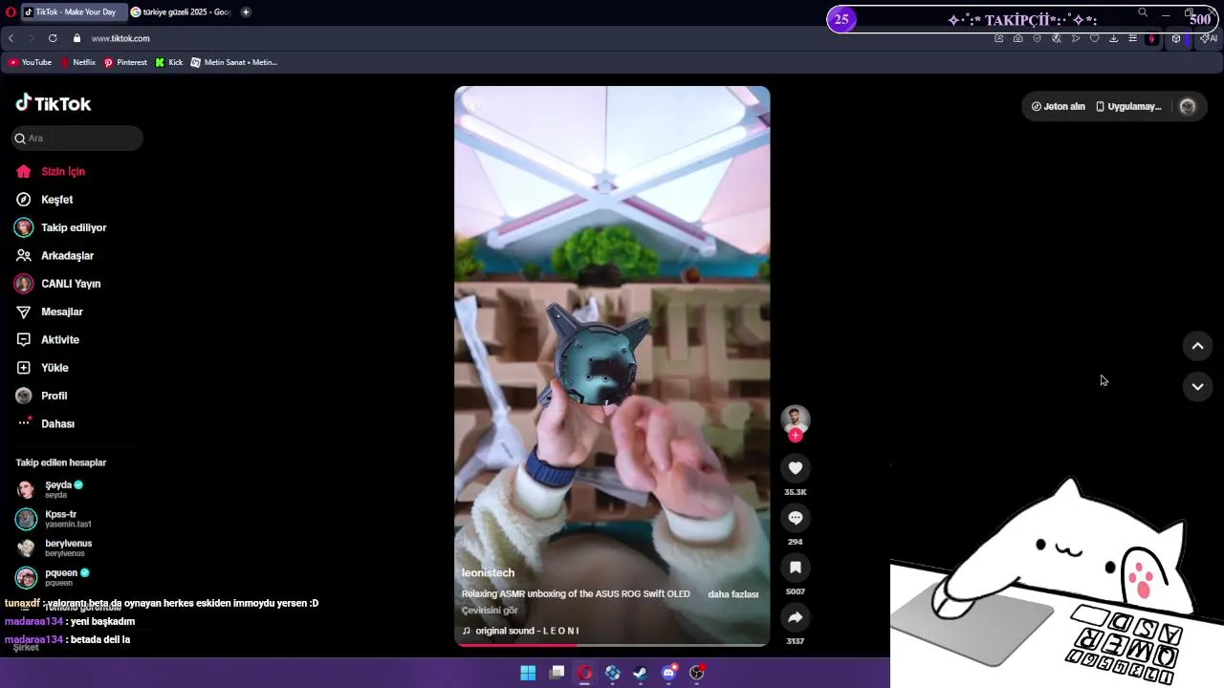Expand caption with daha fazlası
The width and height of the screenshot is (1224, 688).
[x=732, y=594]
